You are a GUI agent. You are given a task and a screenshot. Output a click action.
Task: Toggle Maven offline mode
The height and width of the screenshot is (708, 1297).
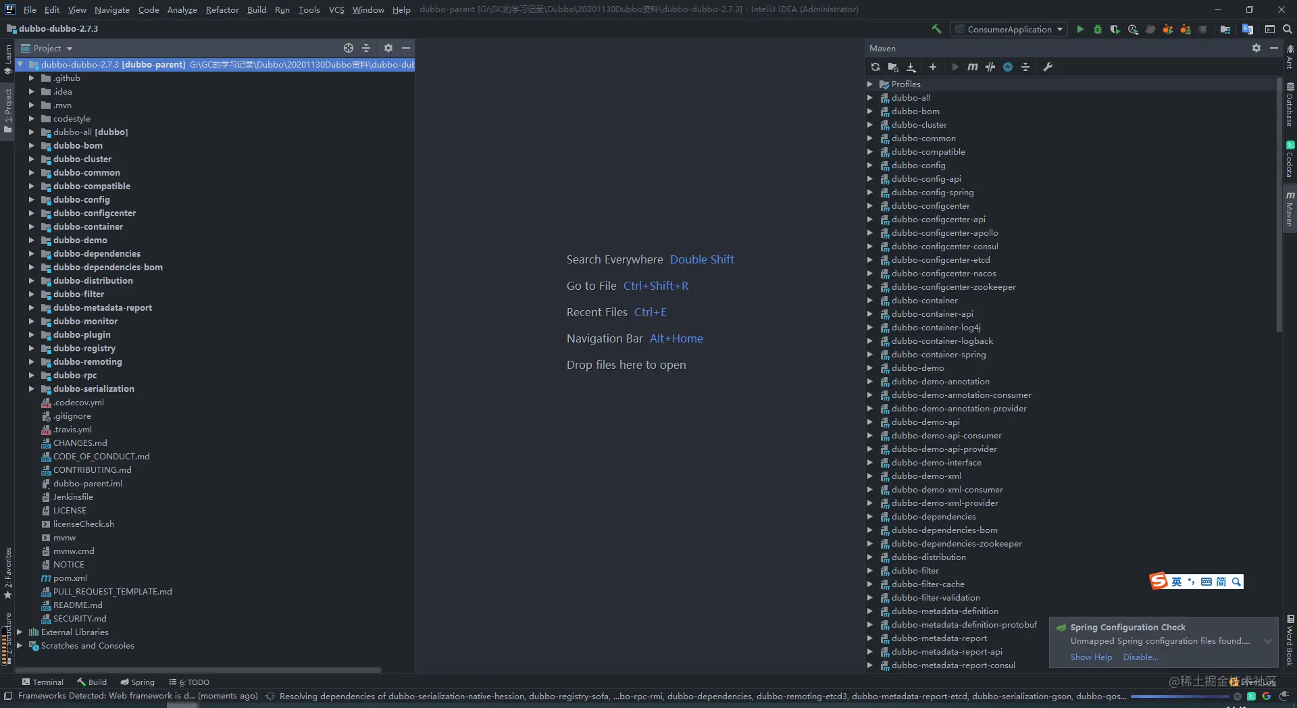point(990,67)
